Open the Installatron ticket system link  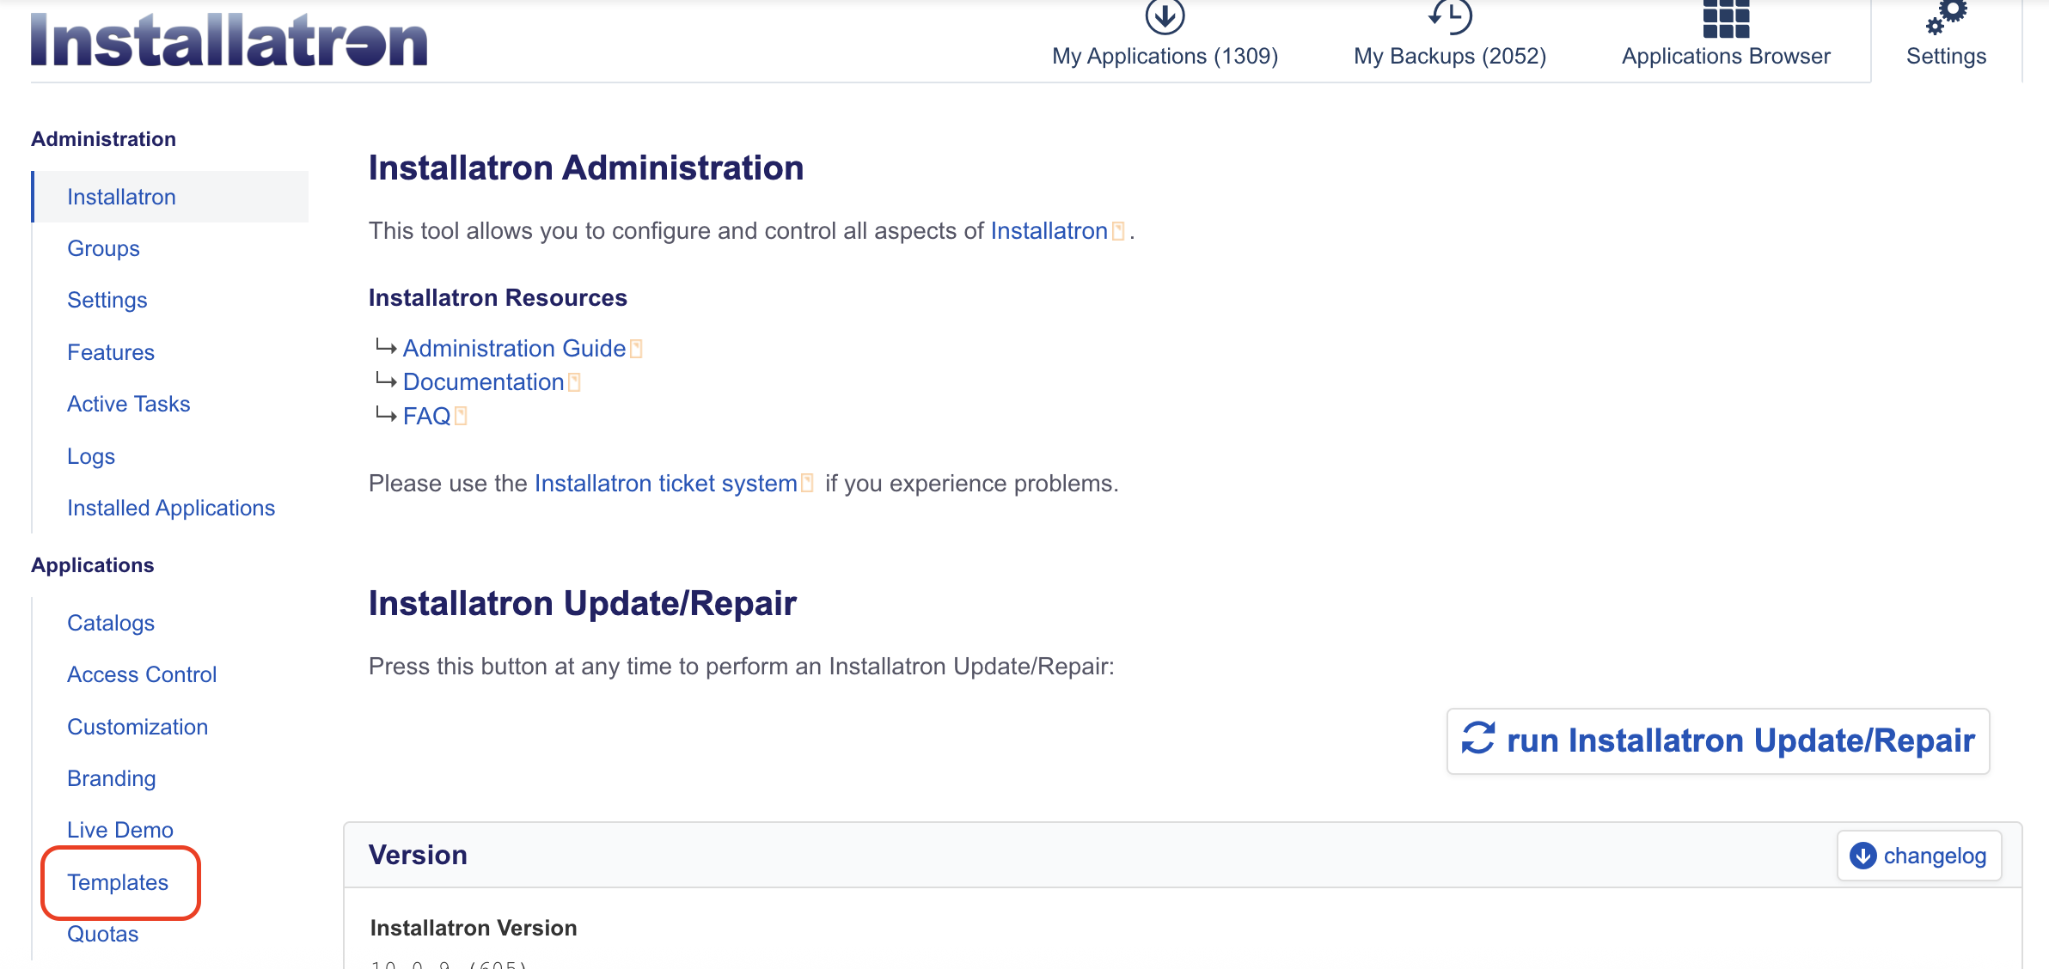point(665,483)
